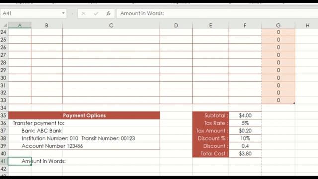Click the $4.00 subtotal value cell
This screenshot has height=179, width=318.
pos(245,115)
